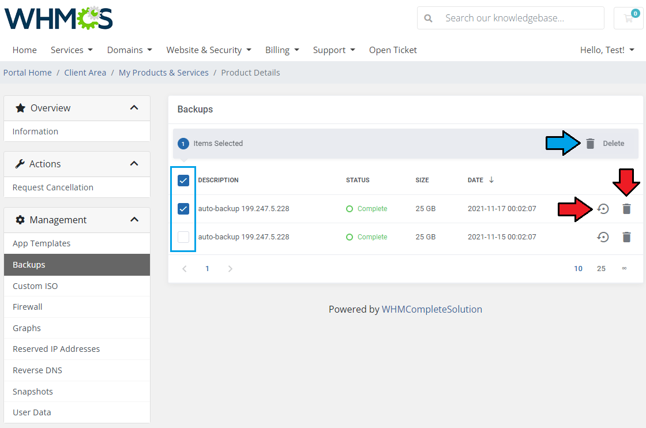Open the Billing dropdown menu
Screen dimensions: 646x428
pos(282,50)
